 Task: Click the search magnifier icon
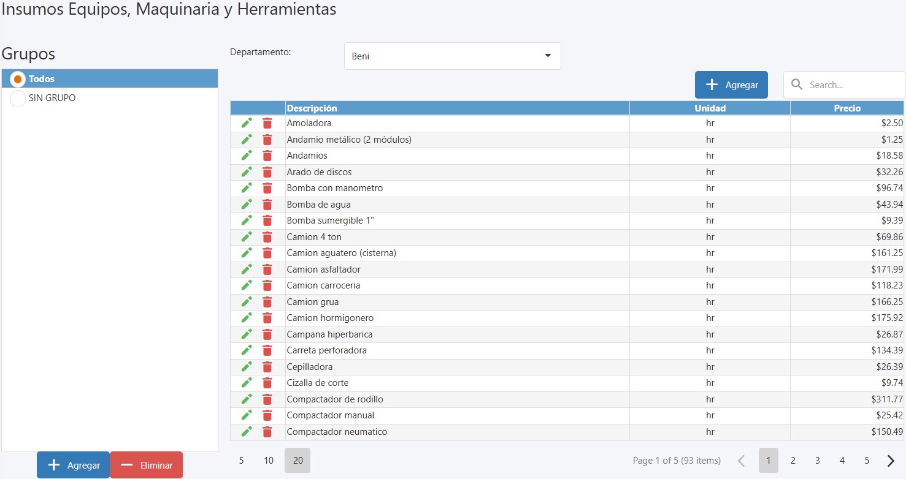tap(797, 85)
